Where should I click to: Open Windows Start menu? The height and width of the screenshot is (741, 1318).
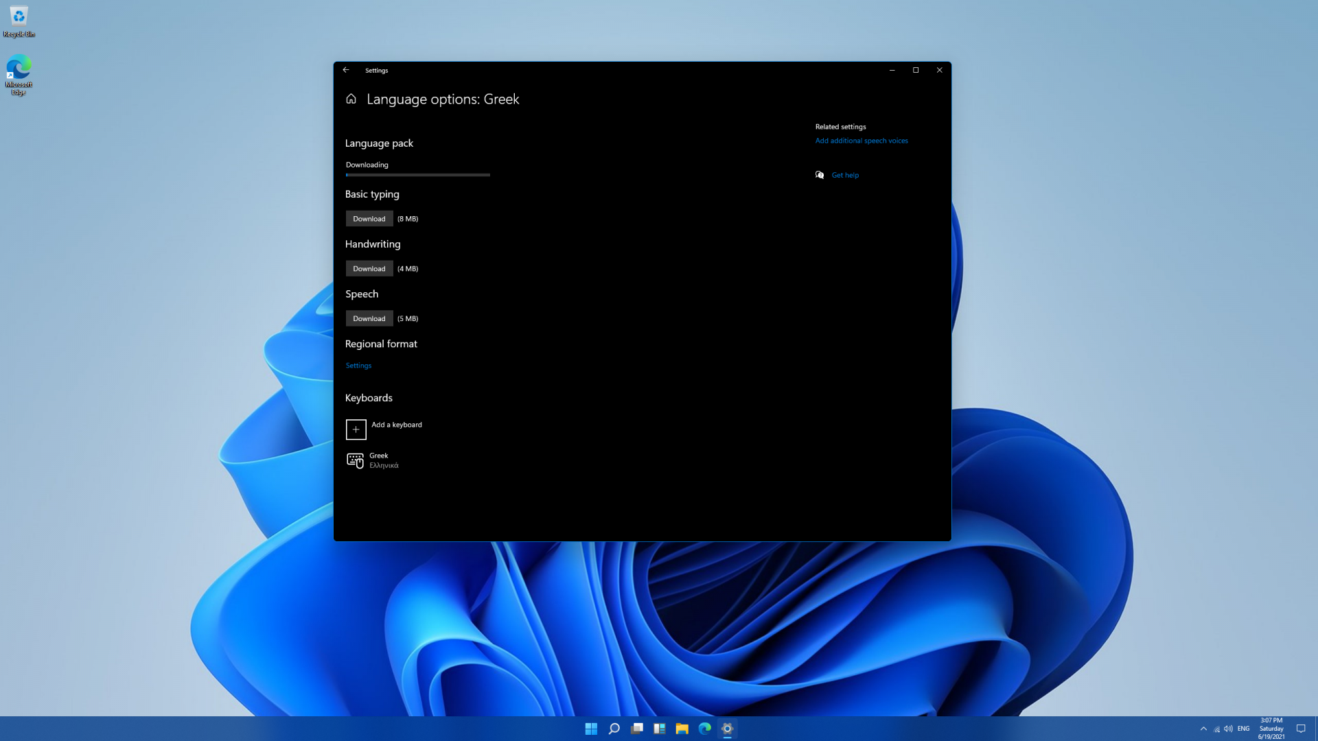click(591, 729)
